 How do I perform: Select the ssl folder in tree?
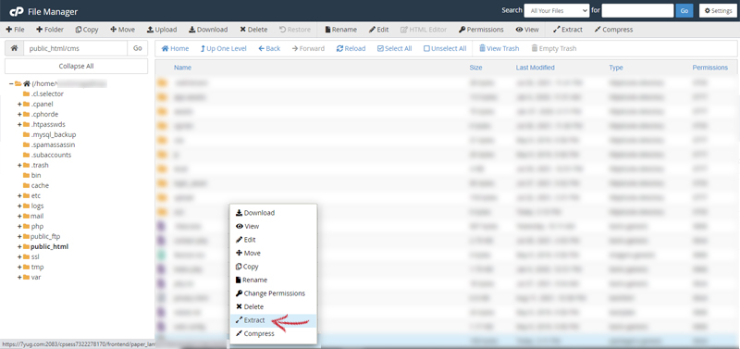coord(35,257)
